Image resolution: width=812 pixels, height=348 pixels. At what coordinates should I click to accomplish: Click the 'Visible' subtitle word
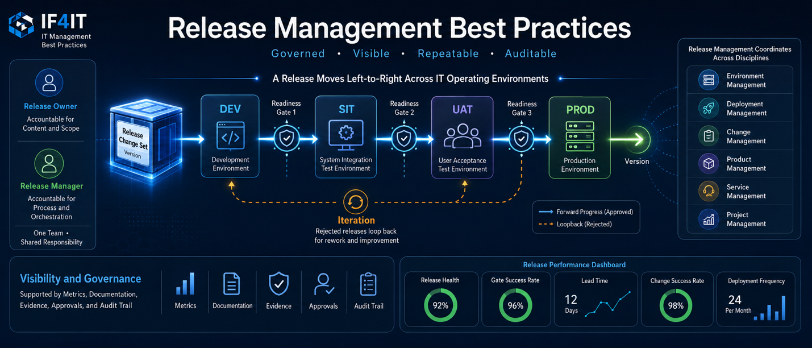(372, 53)
